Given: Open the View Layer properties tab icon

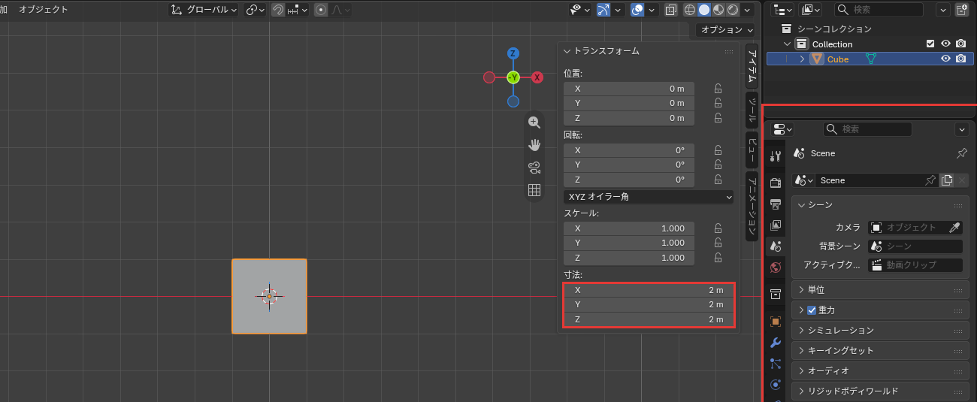Looking at the screenshot, I should click(x=776, y=225).
